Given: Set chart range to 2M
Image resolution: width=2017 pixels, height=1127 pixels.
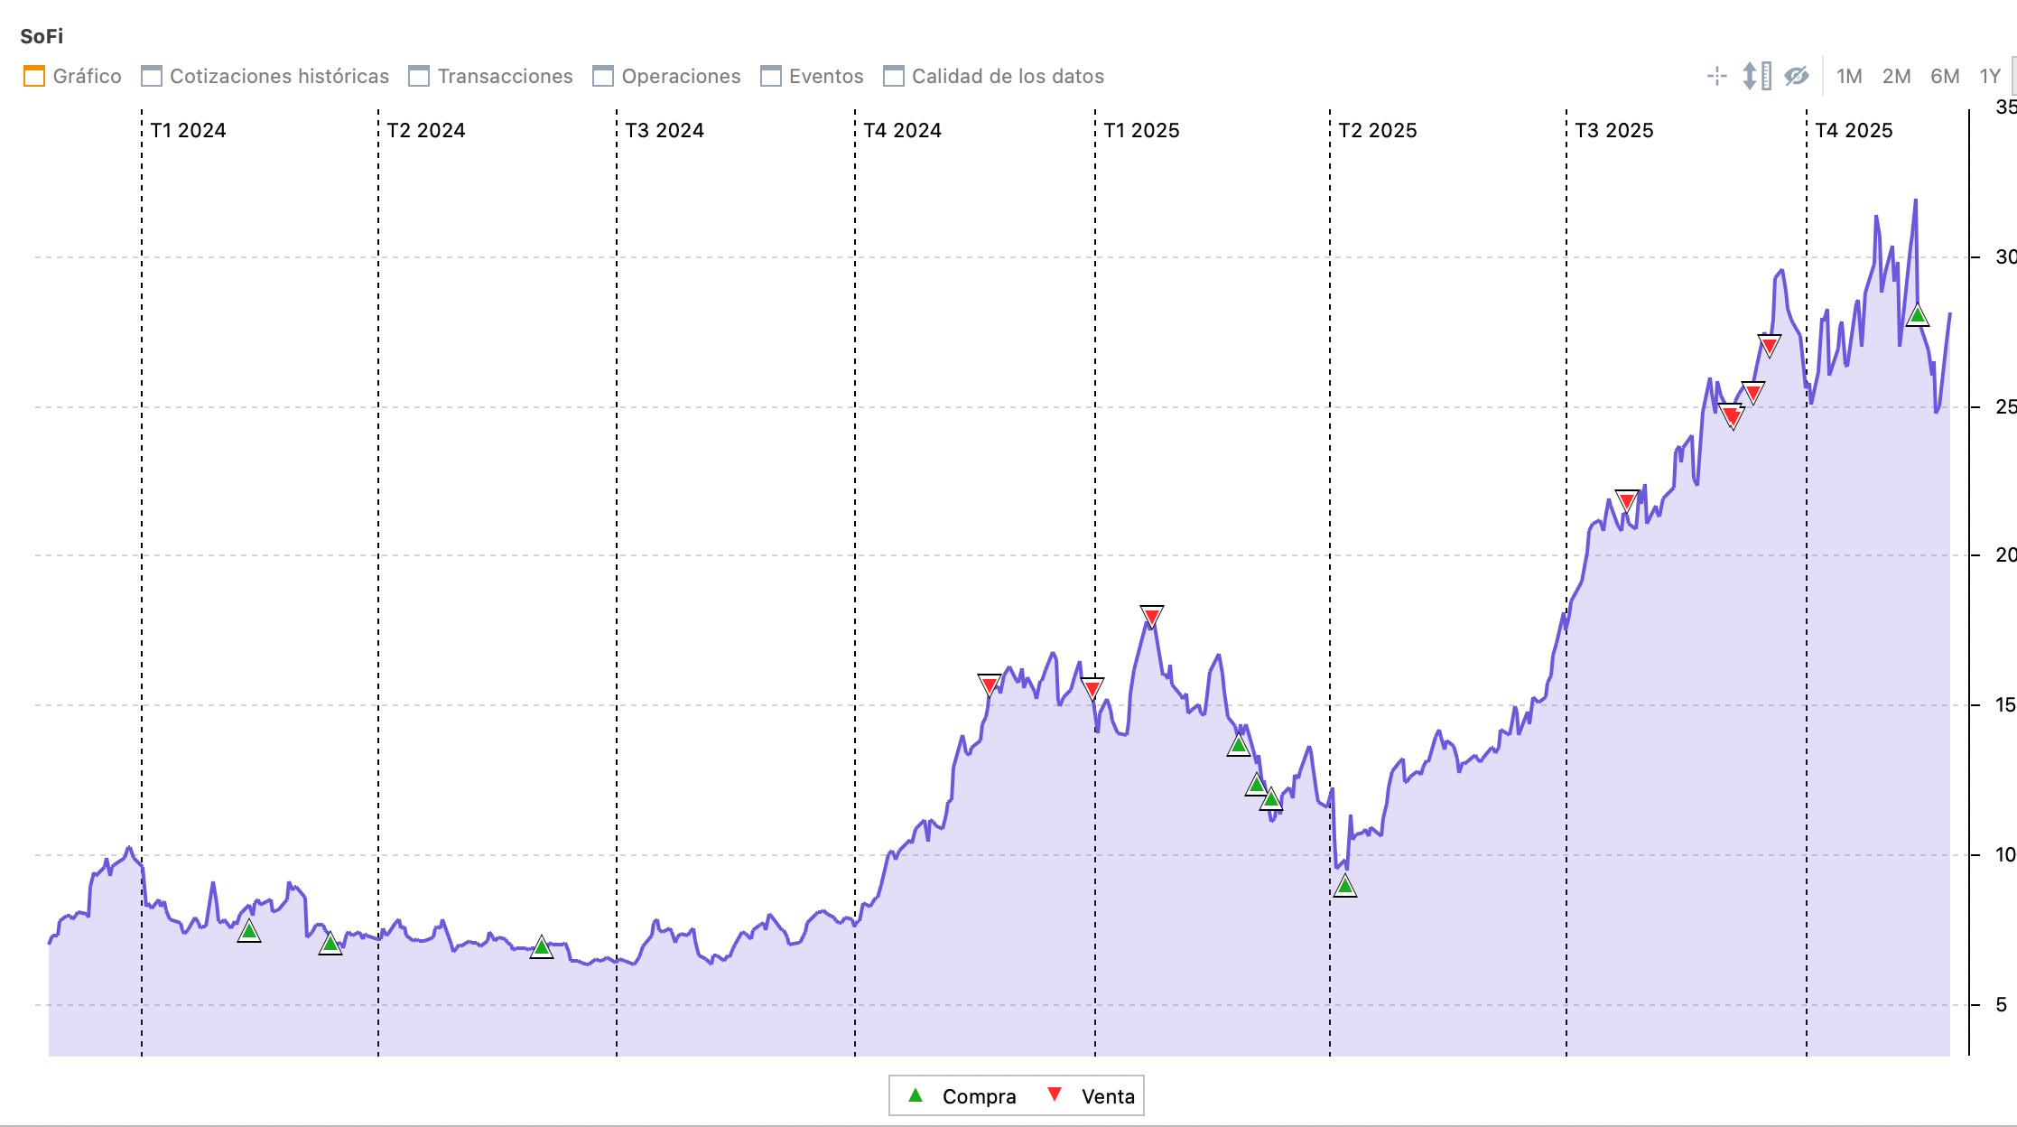Looking at the screenshot, I should [1896, 76].
